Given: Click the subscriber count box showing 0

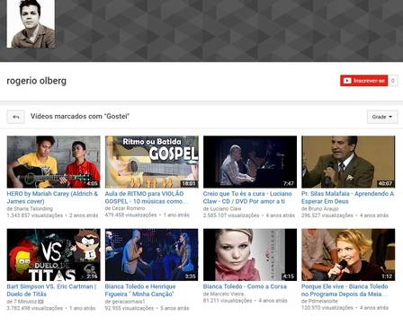Looking at the screenshot, I should (393, 81).
